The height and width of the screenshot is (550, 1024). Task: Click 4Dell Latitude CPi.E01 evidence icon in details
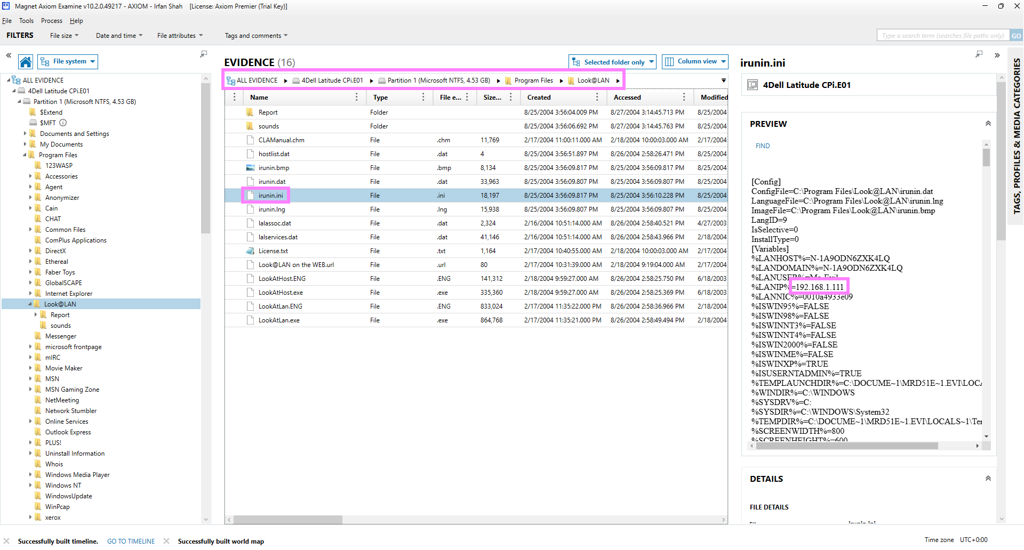click(753, 85)
